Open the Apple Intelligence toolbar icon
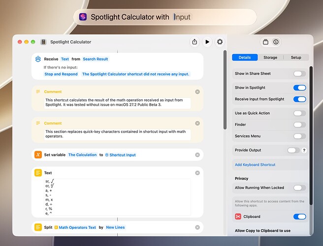The width and height of the screenshot is (323, 246). tap(220, 42)
